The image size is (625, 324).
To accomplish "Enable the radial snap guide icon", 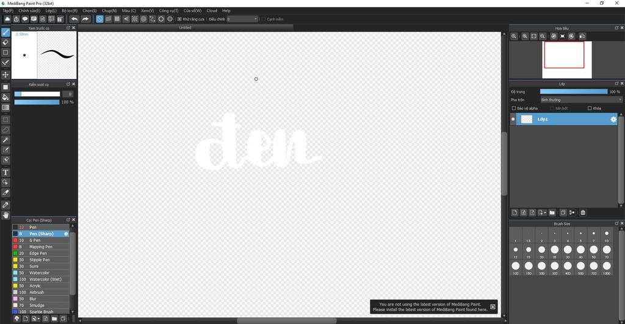I will point(135,19).
